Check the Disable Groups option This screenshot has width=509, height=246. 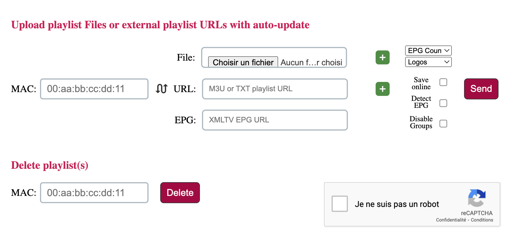(x=443, y=124)
